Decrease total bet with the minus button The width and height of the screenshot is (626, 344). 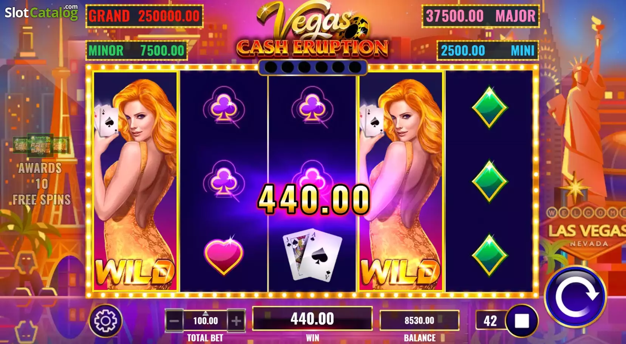click(x=174, y=321)
